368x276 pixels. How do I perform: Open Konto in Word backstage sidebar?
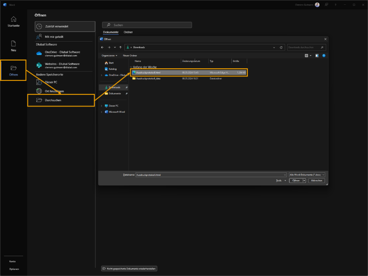coord(13,261)
